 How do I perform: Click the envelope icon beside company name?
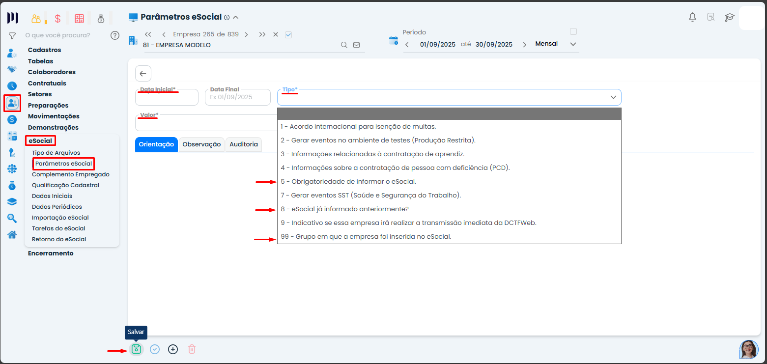click(x=356, y=45)
